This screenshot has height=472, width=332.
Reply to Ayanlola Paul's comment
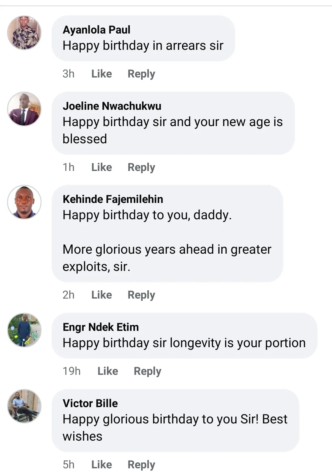141,74
